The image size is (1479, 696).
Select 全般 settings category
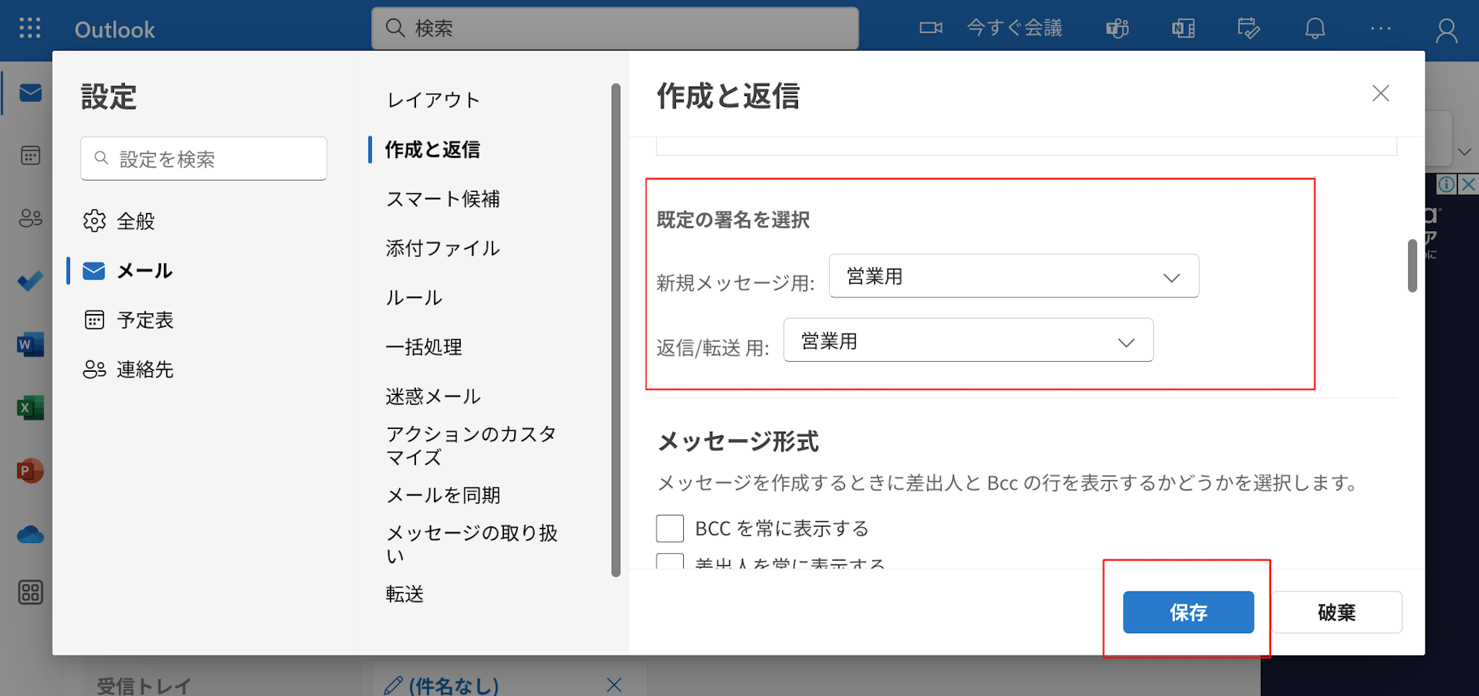pyautogui.click(x=135, y=221)
